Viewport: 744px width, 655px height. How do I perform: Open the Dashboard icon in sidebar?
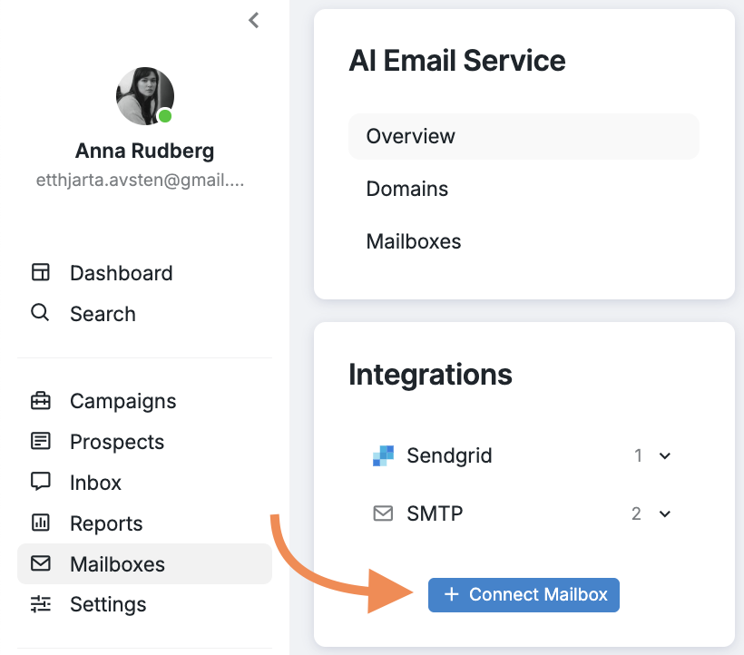pyautogui.click(x=40, y=273)
